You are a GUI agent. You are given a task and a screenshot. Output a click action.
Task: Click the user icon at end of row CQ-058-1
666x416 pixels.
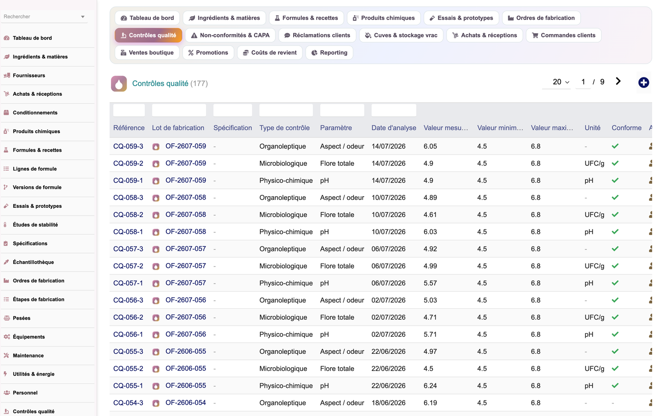pyautogui.click(x=650, y=232)
